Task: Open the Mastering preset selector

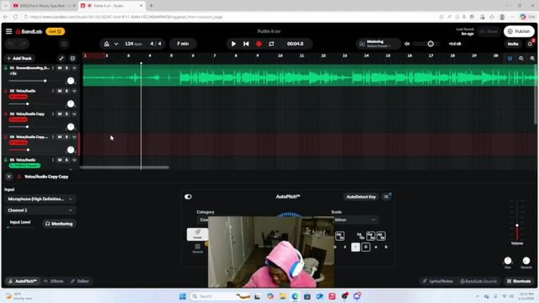Action: 378,44
